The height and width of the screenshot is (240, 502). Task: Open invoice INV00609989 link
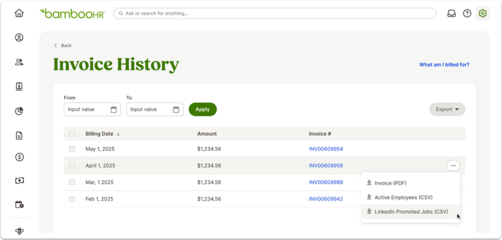[326, 182]
